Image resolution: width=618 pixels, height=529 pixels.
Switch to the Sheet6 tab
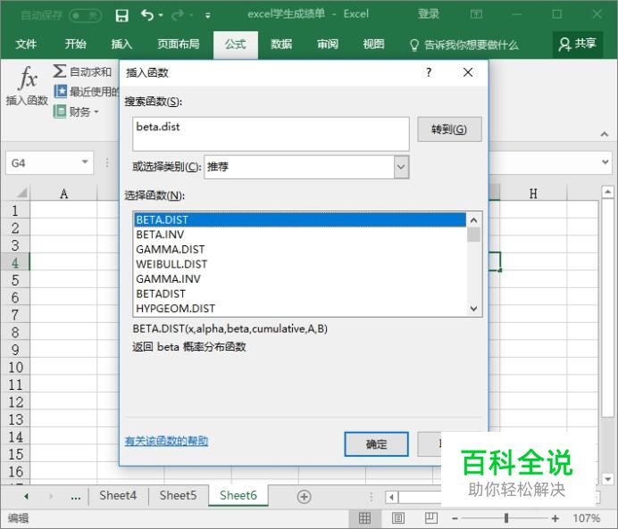pos(238,495)
